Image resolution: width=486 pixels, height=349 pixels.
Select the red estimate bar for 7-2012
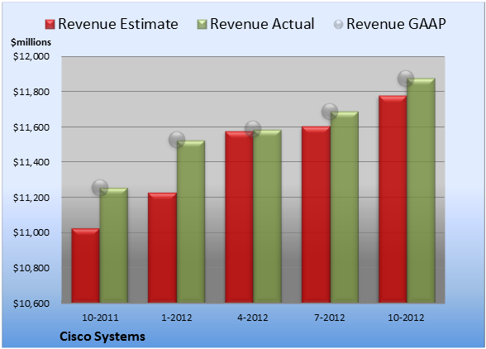(x=316, y=215)
